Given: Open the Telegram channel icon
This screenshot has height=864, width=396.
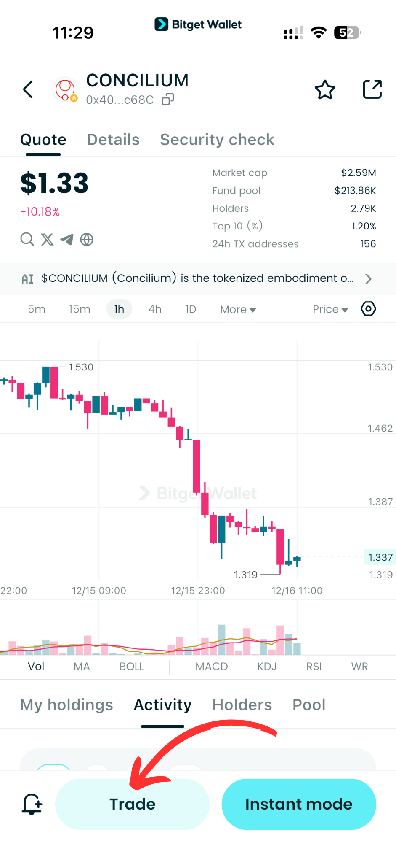Looking at the screenshot, I should point(67,239).
